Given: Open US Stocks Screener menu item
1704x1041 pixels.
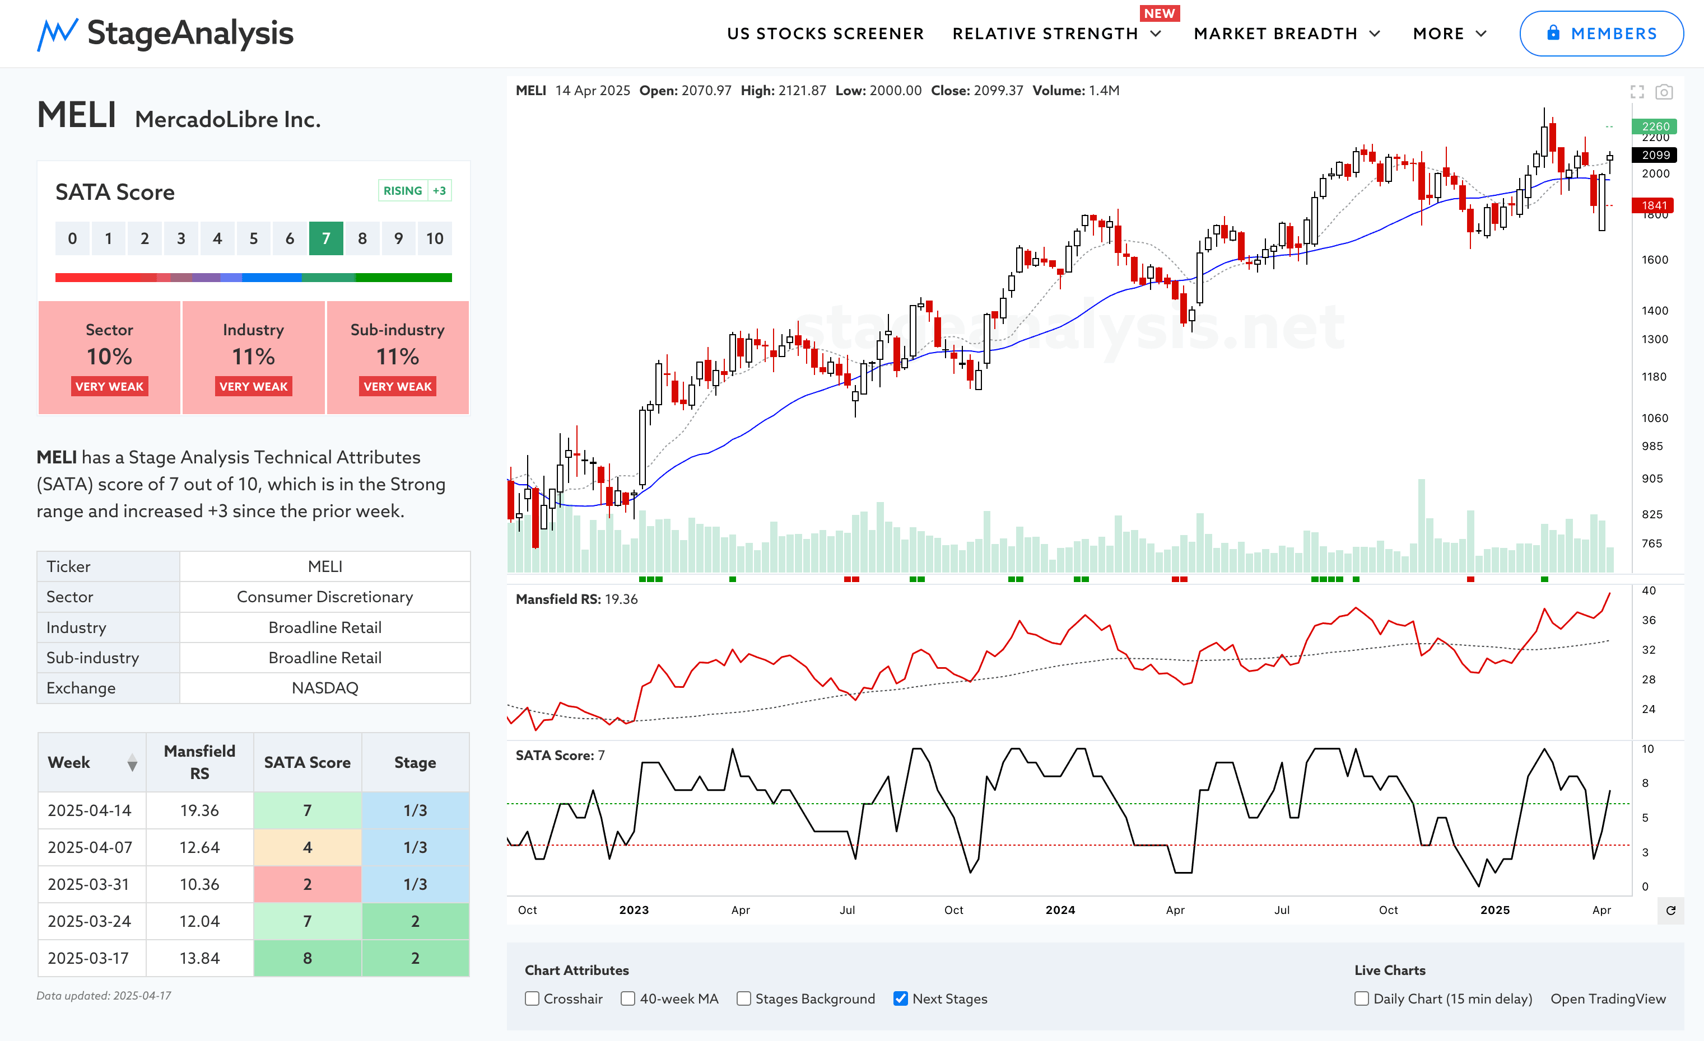Looking at the screenshot, I should [825, 34].
